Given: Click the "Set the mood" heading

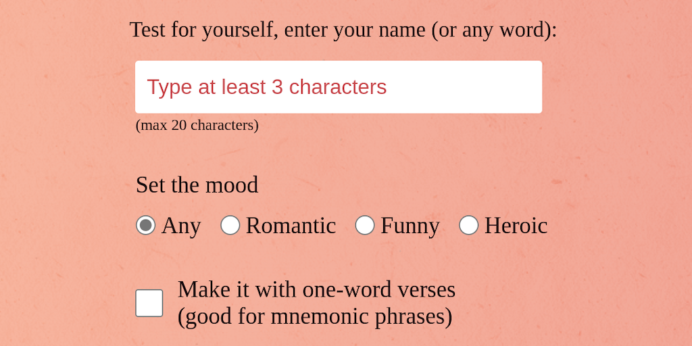Looking at the screenshot, I should (x=197, y=185).
